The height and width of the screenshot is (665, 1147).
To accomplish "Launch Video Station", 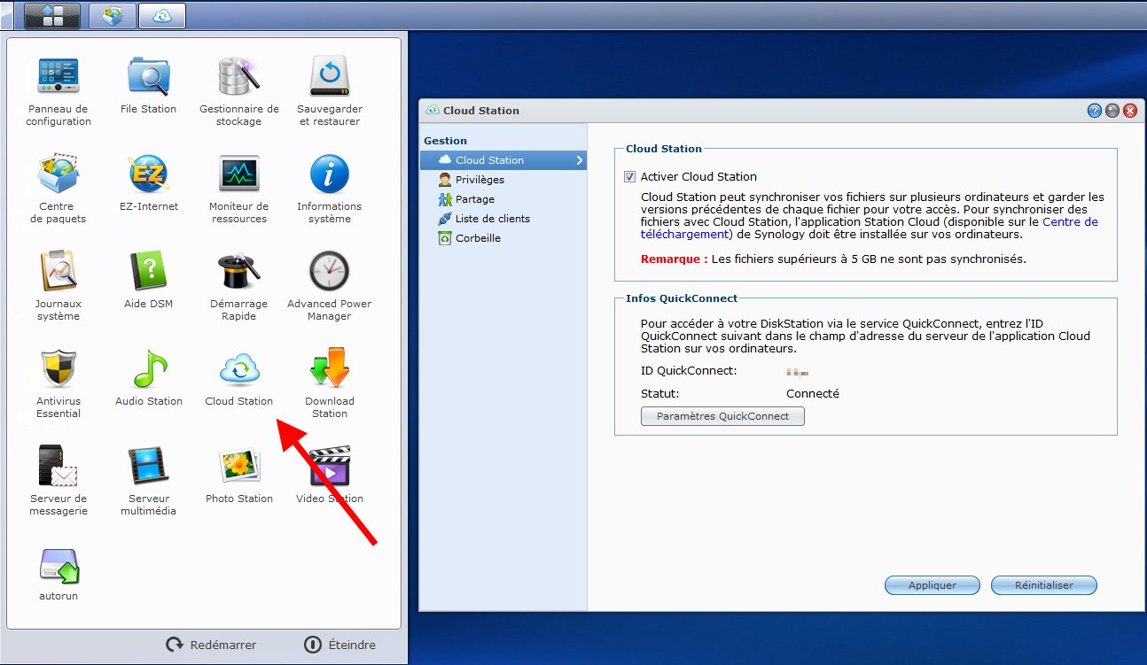I will coord(330,475).
